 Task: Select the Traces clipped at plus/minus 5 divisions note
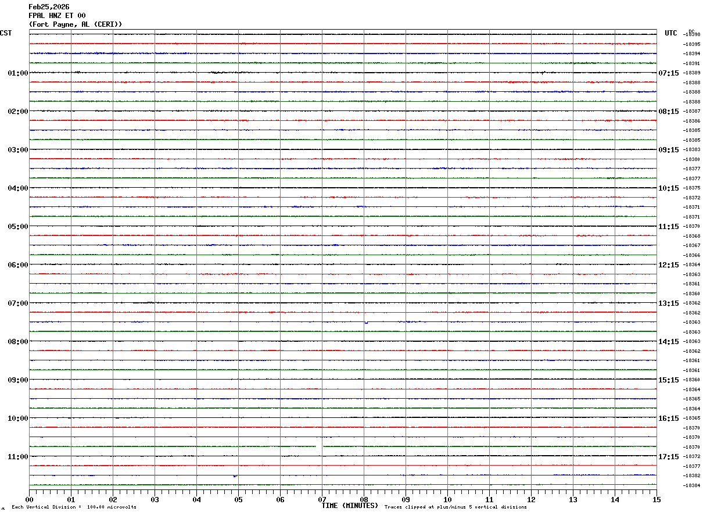tap(455, 507)
